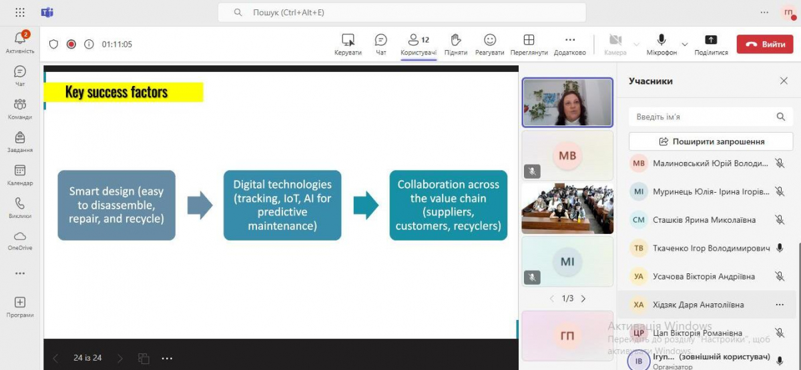Expand the camera options dropdown arrow
This screenshot has height=370, width=801.
[x=636, y=44]
